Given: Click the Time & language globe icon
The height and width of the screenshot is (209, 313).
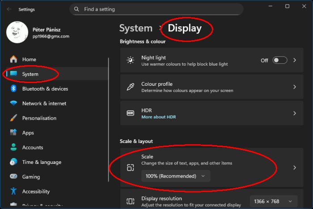Looking at the screenshot, I should click(13, 162).
